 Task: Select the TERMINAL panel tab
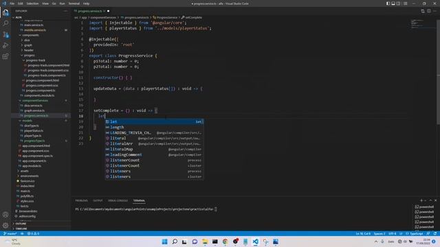click(139, 200)
